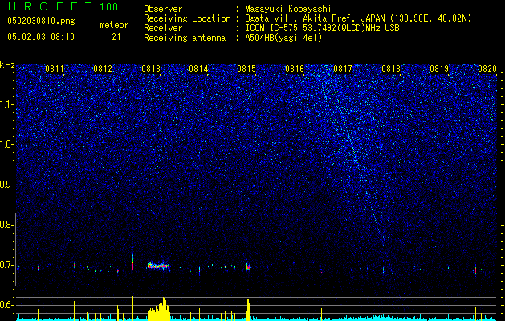The image size is (505, 321).
Task: Select the filename 0502030810.png
Action: (x=41, y=21)
